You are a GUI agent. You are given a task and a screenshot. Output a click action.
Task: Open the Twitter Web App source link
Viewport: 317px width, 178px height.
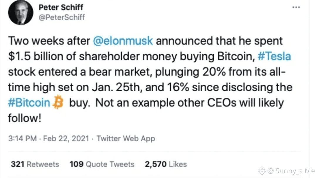click(126, 139)
